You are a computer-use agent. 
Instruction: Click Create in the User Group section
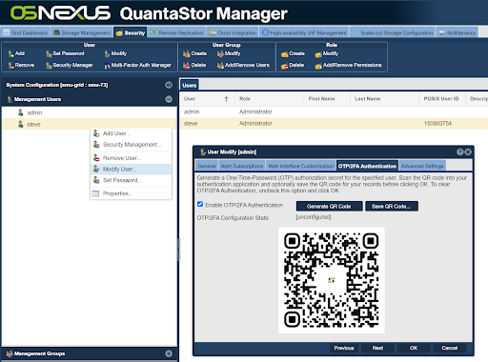coord(194,53)
